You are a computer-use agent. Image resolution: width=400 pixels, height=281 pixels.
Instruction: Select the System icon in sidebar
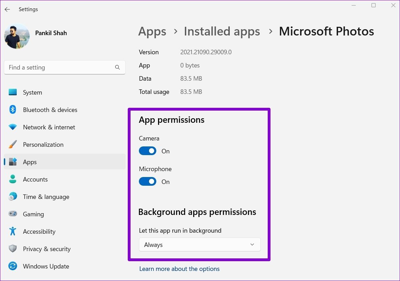(x=13, y=92)
